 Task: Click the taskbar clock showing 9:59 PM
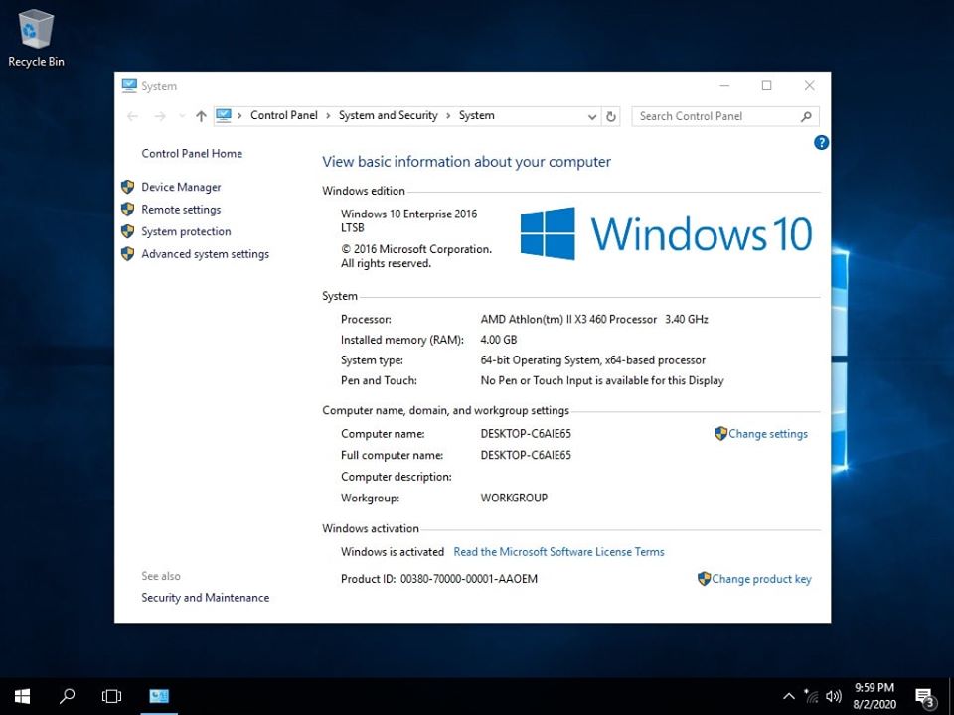874,696
